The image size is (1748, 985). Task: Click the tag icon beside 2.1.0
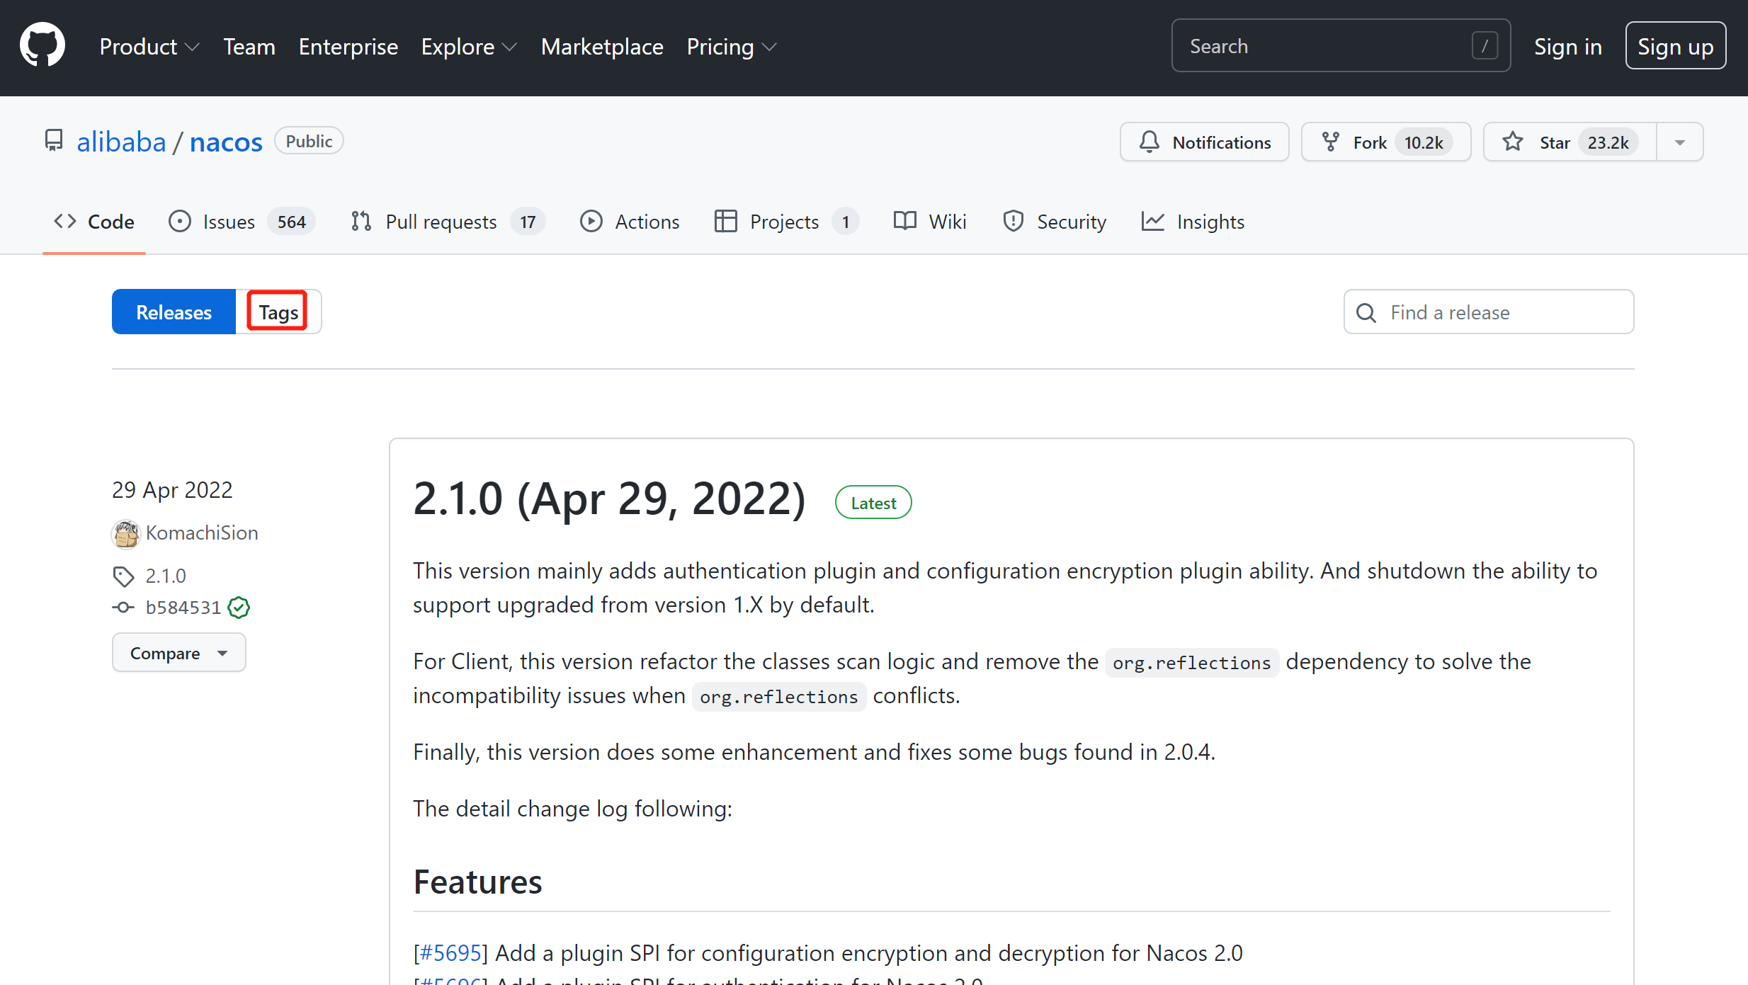tap(123, 576)
